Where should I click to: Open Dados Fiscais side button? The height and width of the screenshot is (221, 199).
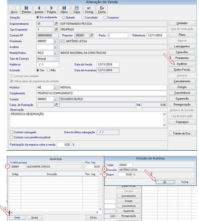[182, 70]
